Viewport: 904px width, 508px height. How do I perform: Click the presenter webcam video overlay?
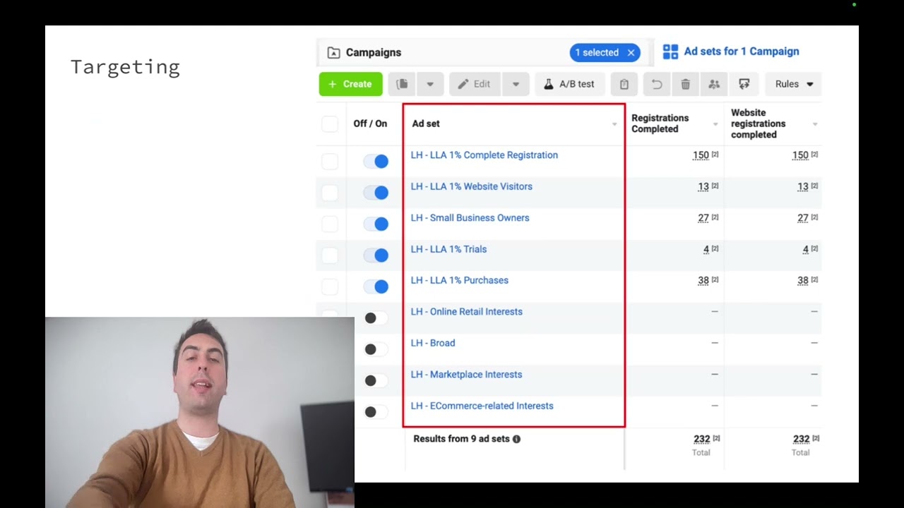[x=200, y=412]
